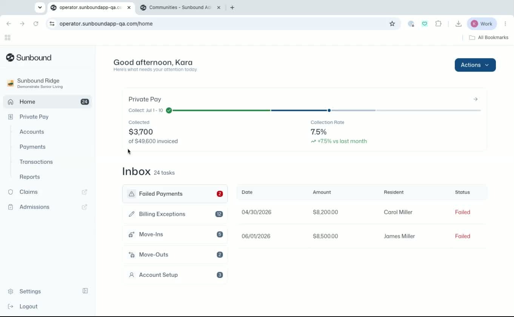Click the browser downloads icon
The width and height of the screenshot is (514, 317).
[x=459, y=24]
